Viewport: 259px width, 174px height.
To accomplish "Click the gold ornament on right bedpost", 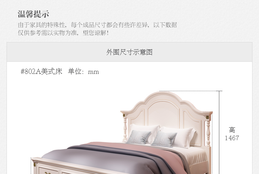I will 207,117.
